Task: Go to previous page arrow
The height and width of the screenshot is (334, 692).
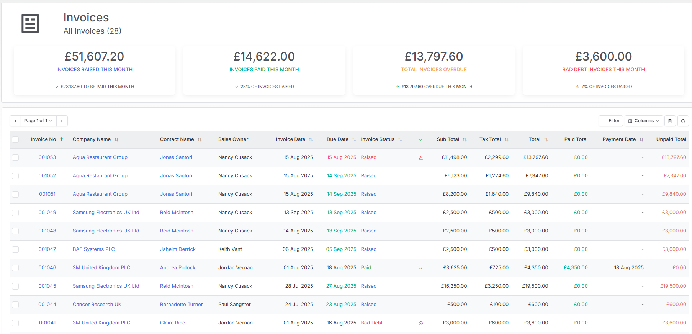Action: tap(15, 121)
